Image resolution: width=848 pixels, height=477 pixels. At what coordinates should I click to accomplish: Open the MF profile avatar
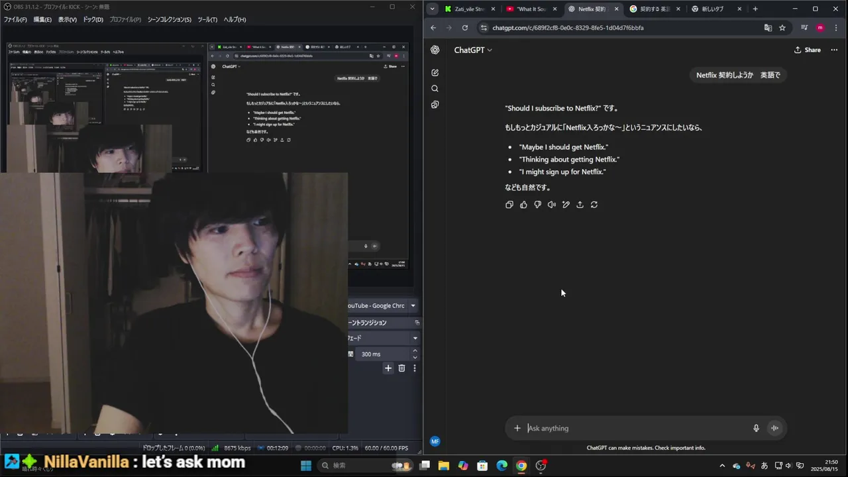coord(435,441)
